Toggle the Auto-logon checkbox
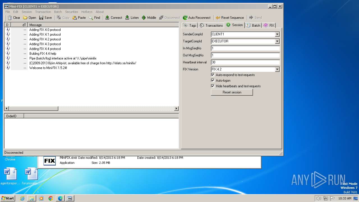 213,81
